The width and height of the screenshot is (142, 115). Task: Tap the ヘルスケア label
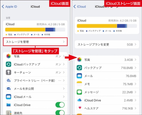[91, 108]
